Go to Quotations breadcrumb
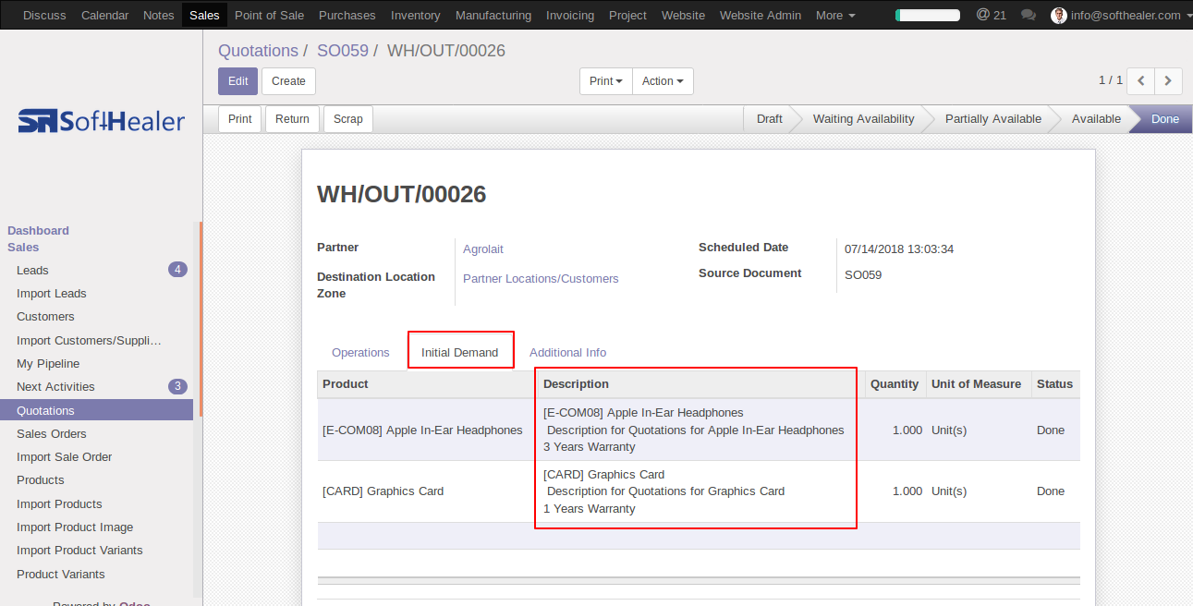Image resolution: width=1193 pixels, height=606 pixels. pos(258,51)
